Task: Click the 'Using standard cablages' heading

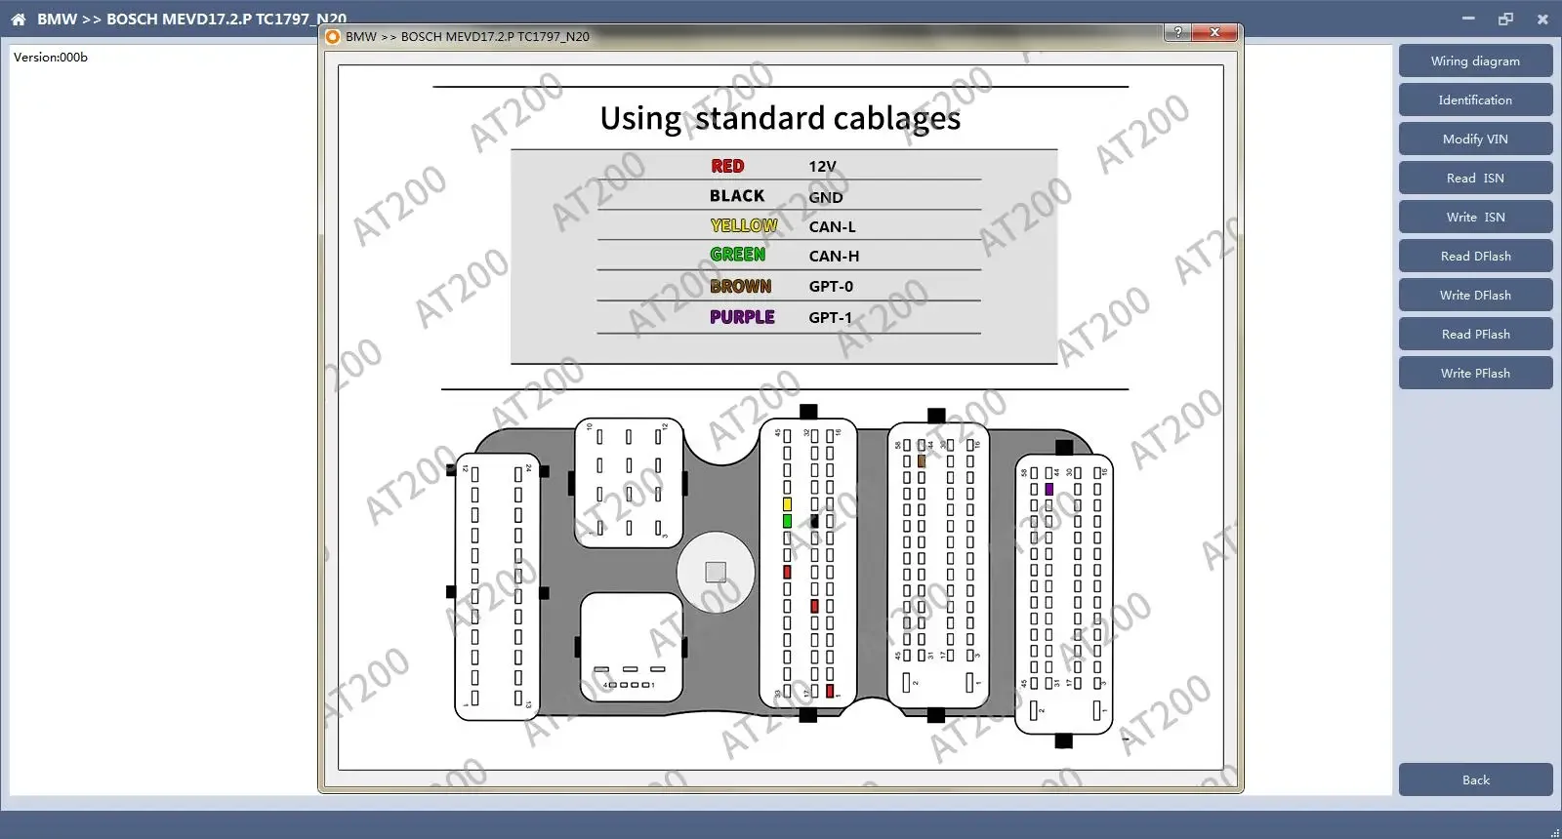Action: [x=780, y=118]
